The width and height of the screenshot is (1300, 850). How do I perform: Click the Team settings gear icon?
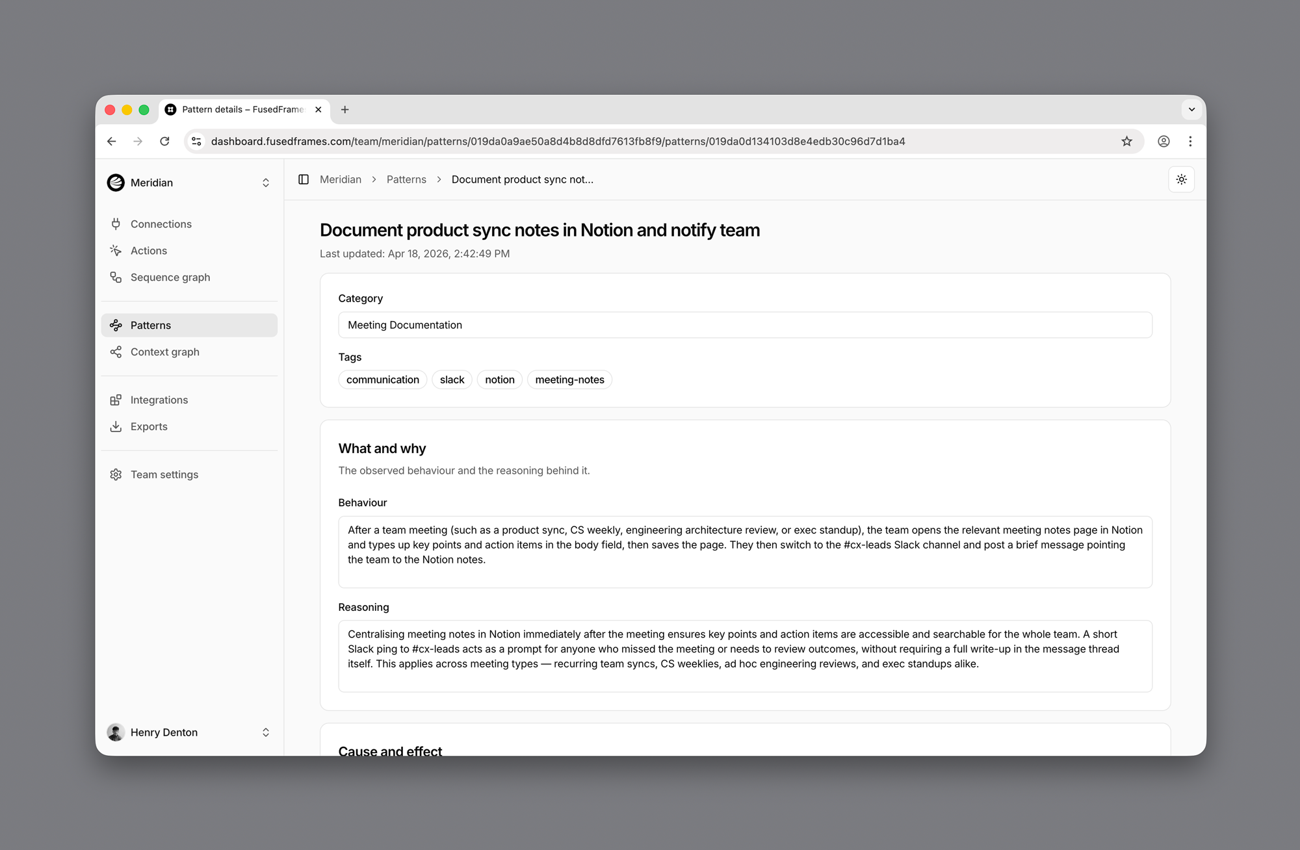(116, 475)
